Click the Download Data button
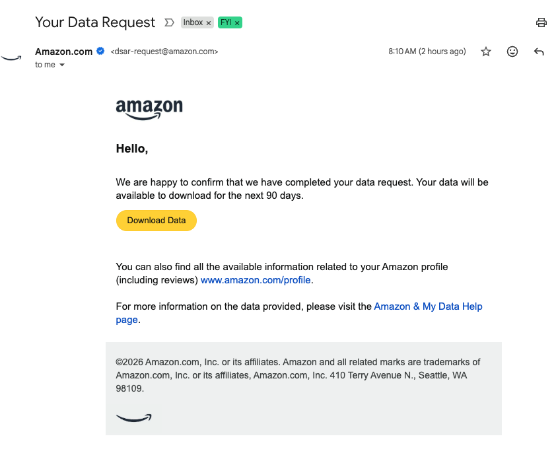 pyautogui.click(x=156, y=220)
